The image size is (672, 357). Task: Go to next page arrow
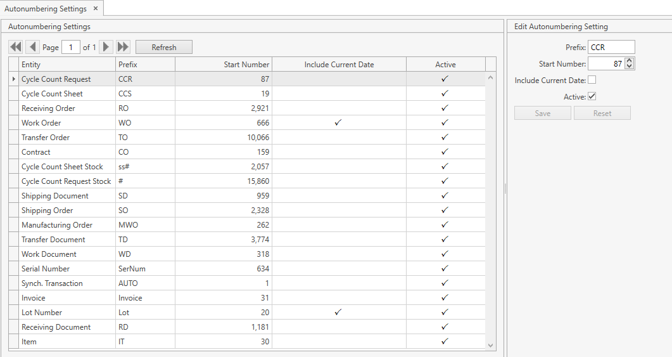click(x=106, y=48)
